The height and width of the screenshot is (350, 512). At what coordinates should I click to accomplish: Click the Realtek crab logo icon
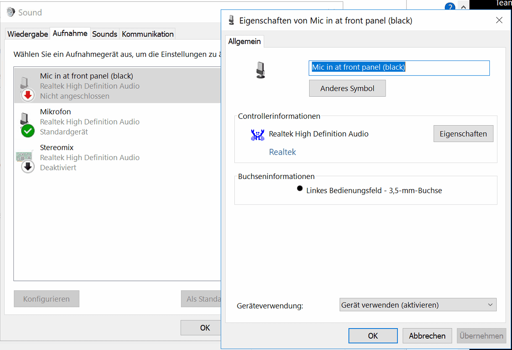click(x=257, y=134)
